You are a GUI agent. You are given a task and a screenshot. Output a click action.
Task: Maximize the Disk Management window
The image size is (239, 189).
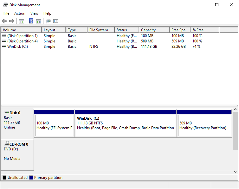[217, 5]
